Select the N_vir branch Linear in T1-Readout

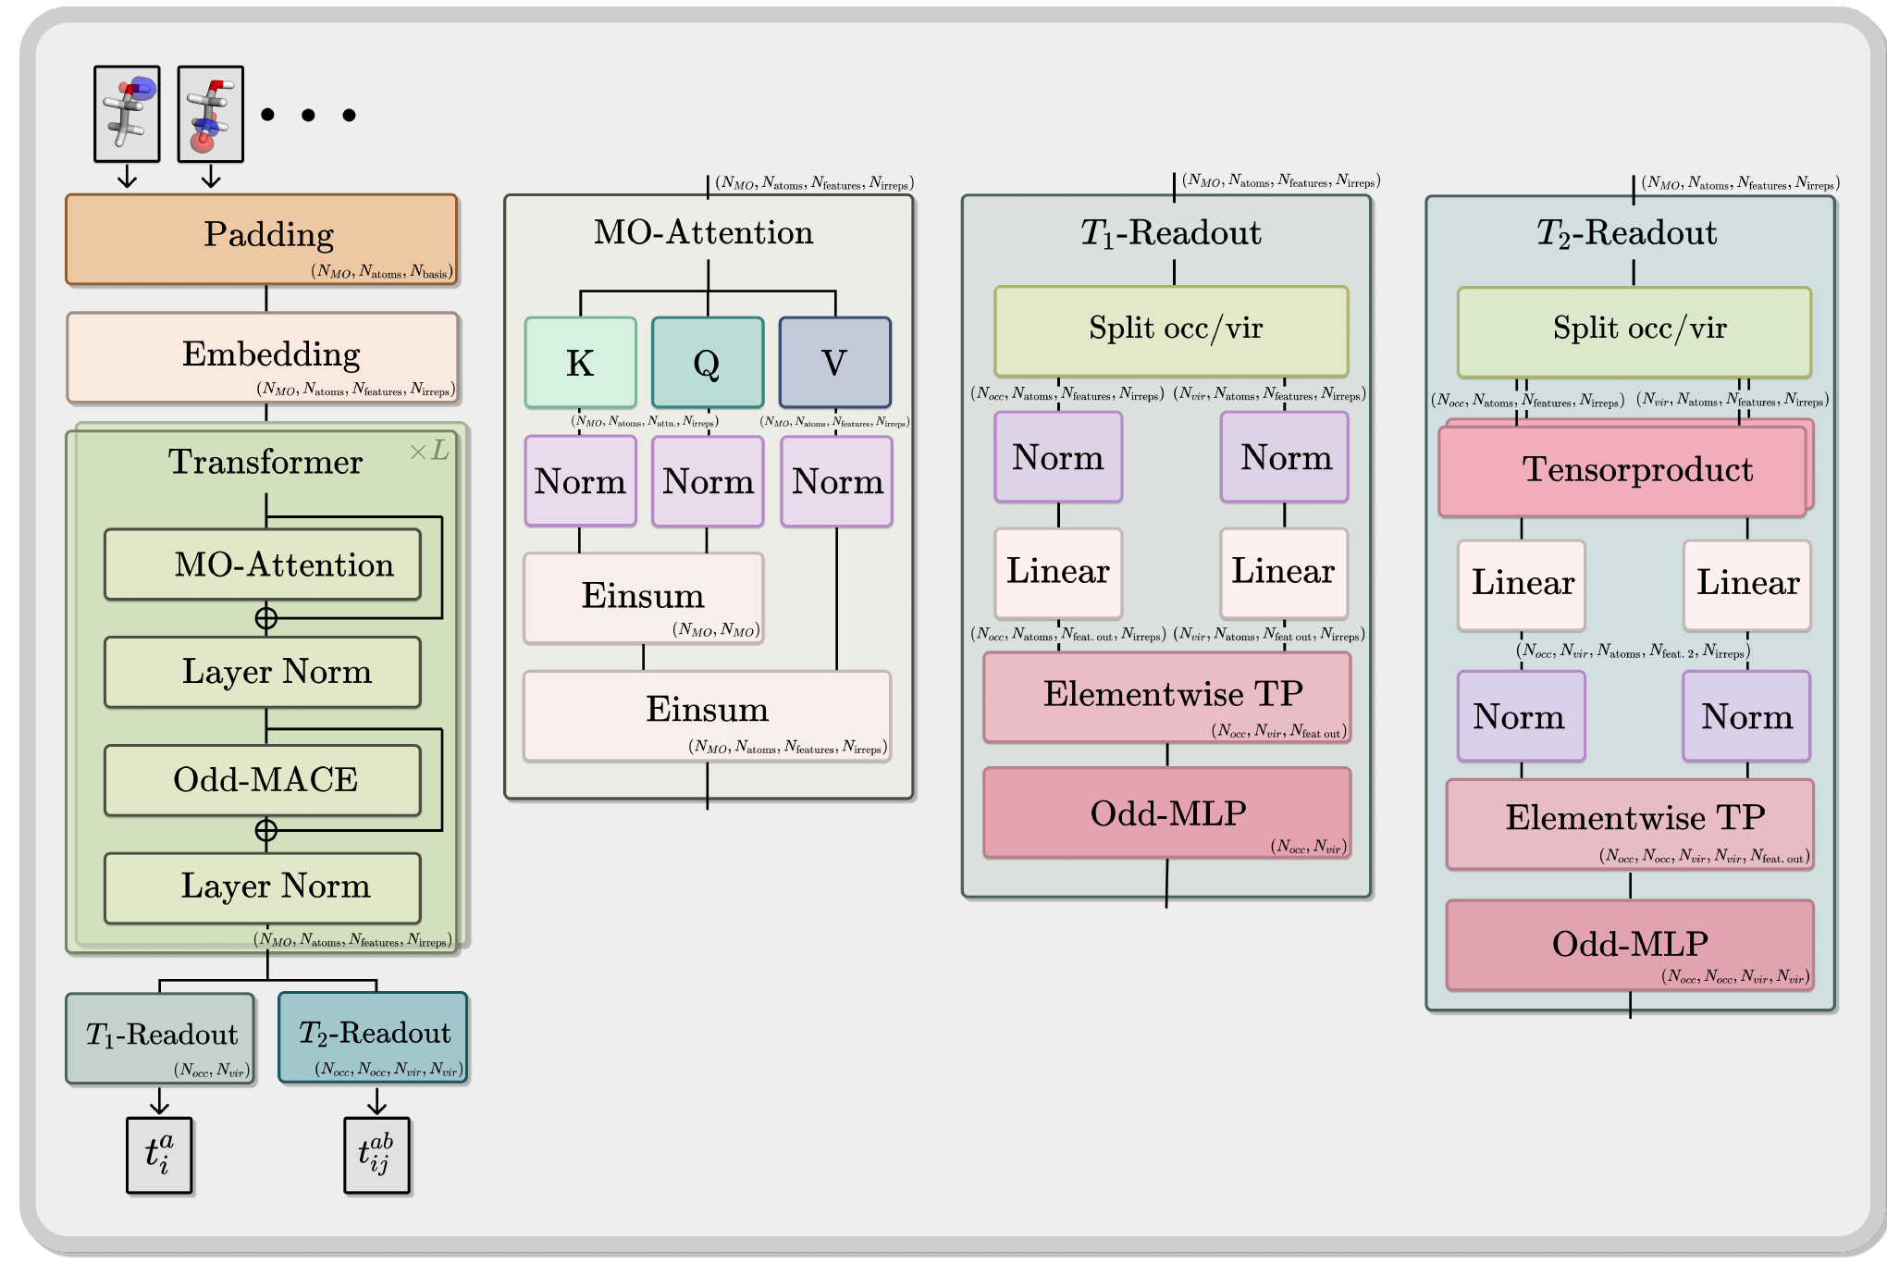[1285, 574]
